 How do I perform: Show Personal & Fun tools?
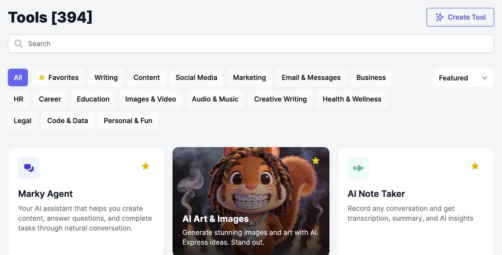[x=128, y=121]
